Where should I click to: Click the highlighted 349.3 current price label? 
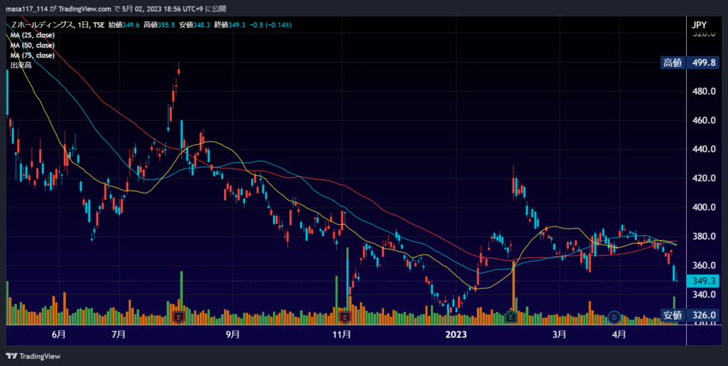tap(703, 281)
